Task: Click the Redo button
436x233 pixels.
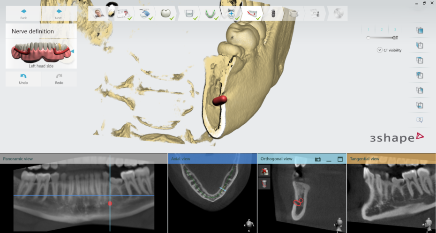Action: (x=59, y=78)
